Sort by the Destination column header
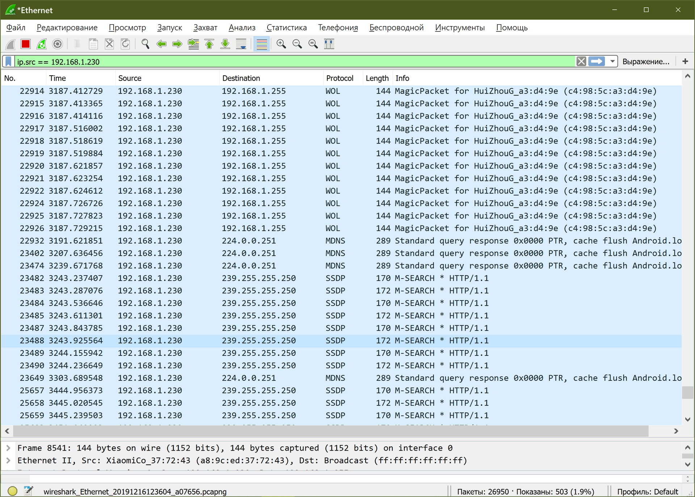The height and width of the screenshot is (497, 695). coord(271,78)
